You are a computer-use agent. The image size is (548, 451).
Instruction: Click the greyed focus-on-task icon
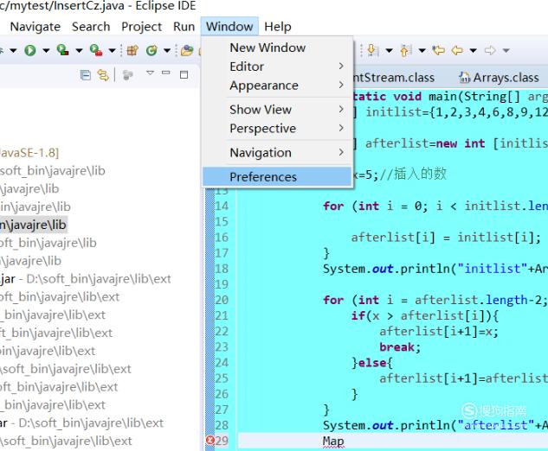coord(128,74)
